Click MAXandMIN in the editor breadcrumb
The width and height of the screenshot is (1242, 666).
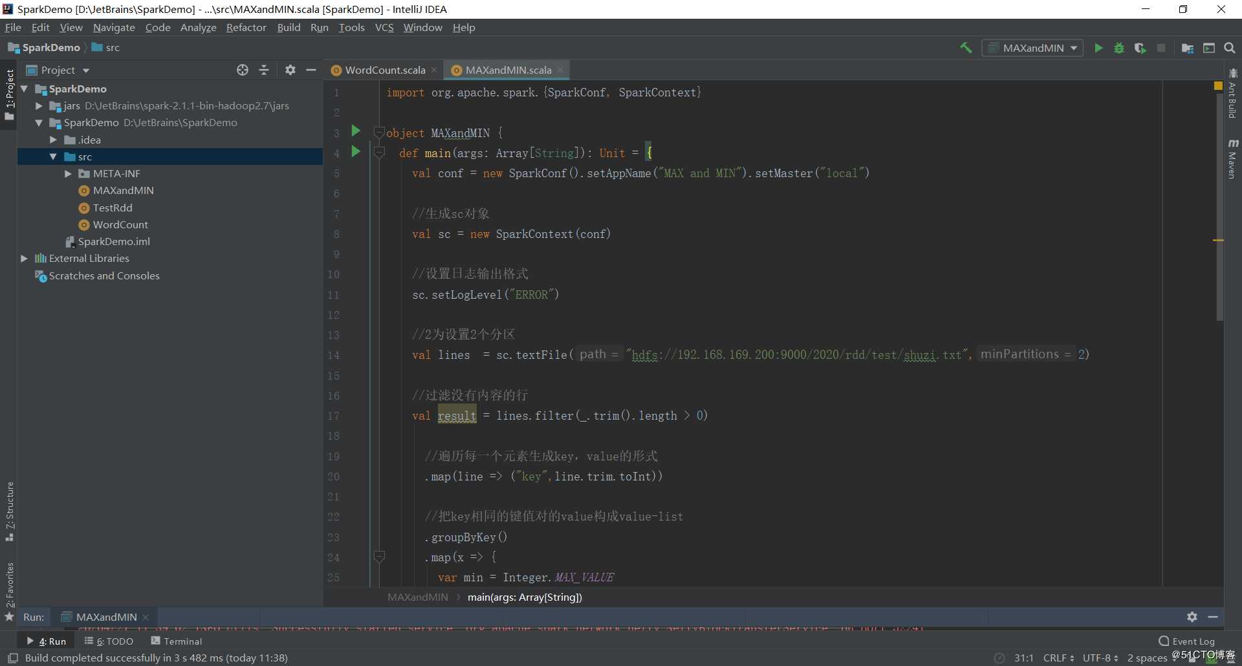[418, 597]
